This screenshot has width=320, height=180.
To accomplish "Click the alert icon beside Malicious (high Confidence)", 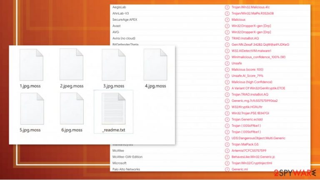I will (227, 82).
